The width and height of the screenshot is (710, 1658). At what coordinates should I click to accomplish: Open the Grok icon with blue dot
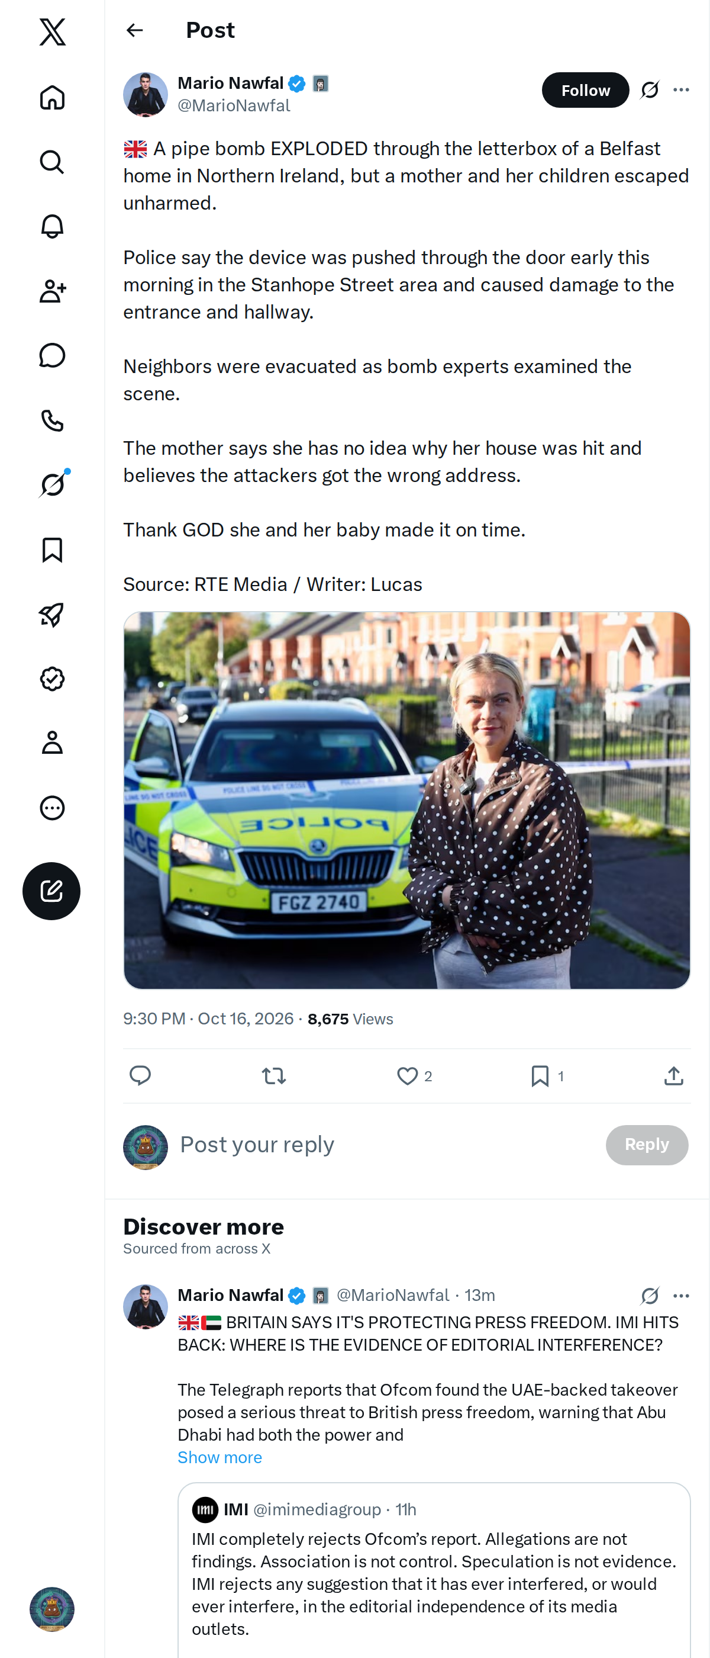tap(52, 484)
